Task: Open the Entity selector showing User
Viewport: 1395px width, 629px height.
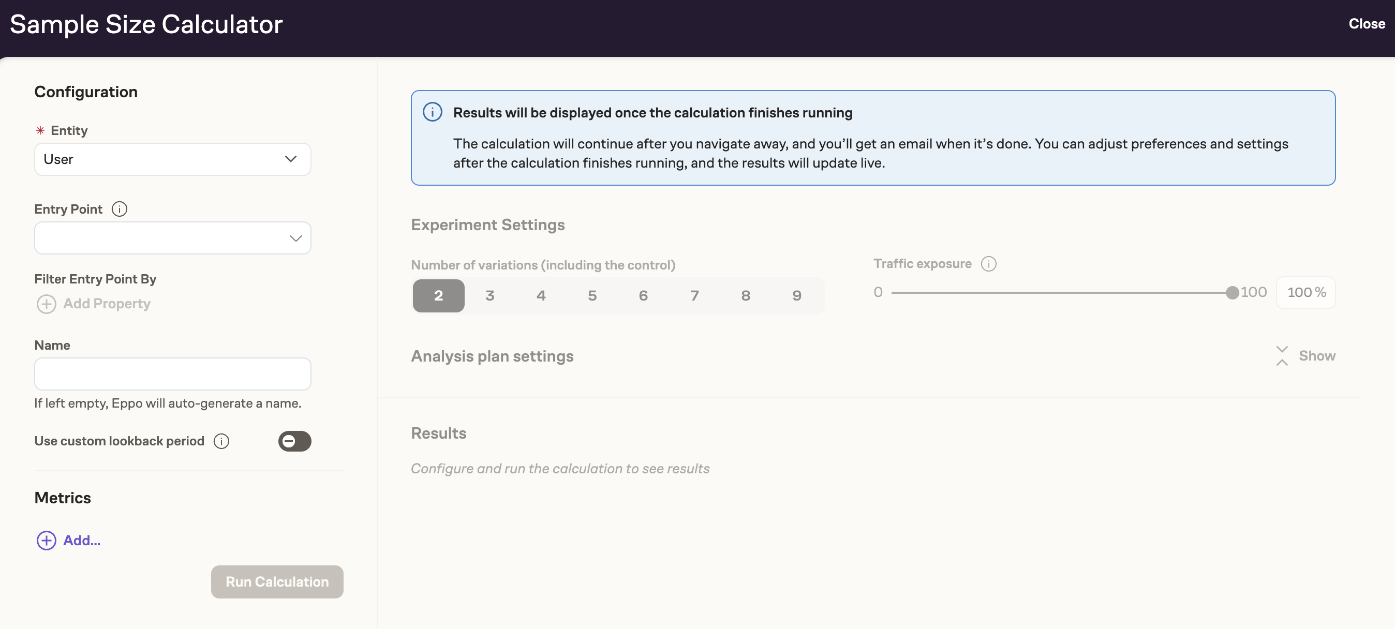Action: pyautogui.click(x=172, y=159)
